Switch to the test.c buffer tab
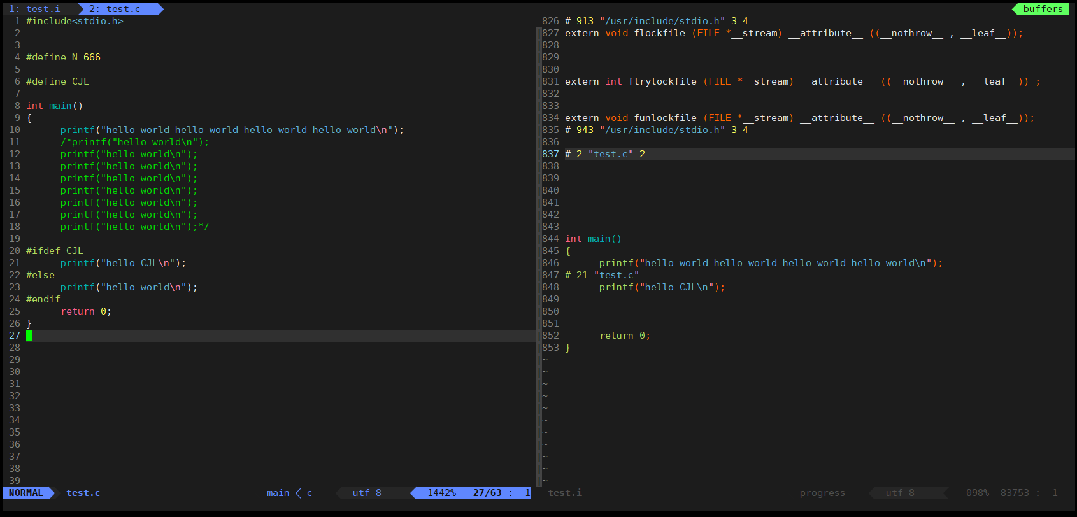This screenshot has height=517, width=1077. [x=115, y=9]
